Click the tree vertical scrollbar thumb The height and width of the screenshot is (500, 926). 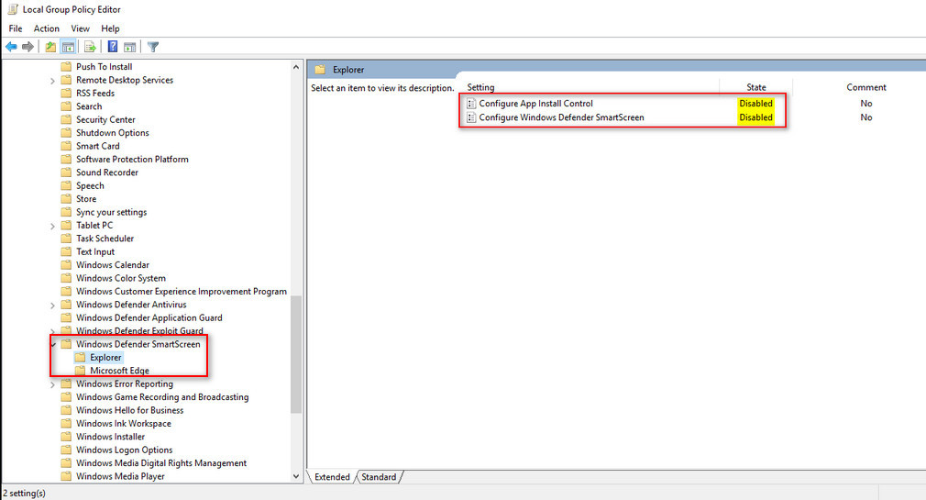point(296,353)
